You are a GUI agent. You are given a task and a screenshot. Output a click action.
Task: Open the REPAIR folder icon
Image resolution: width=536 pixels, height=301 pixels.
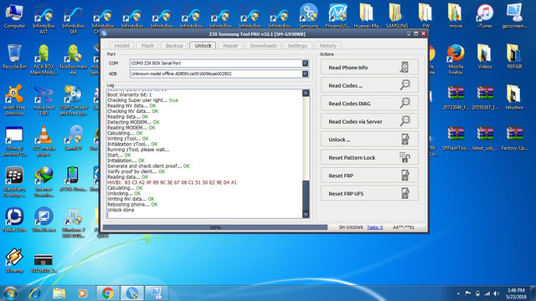pos(514,57)
